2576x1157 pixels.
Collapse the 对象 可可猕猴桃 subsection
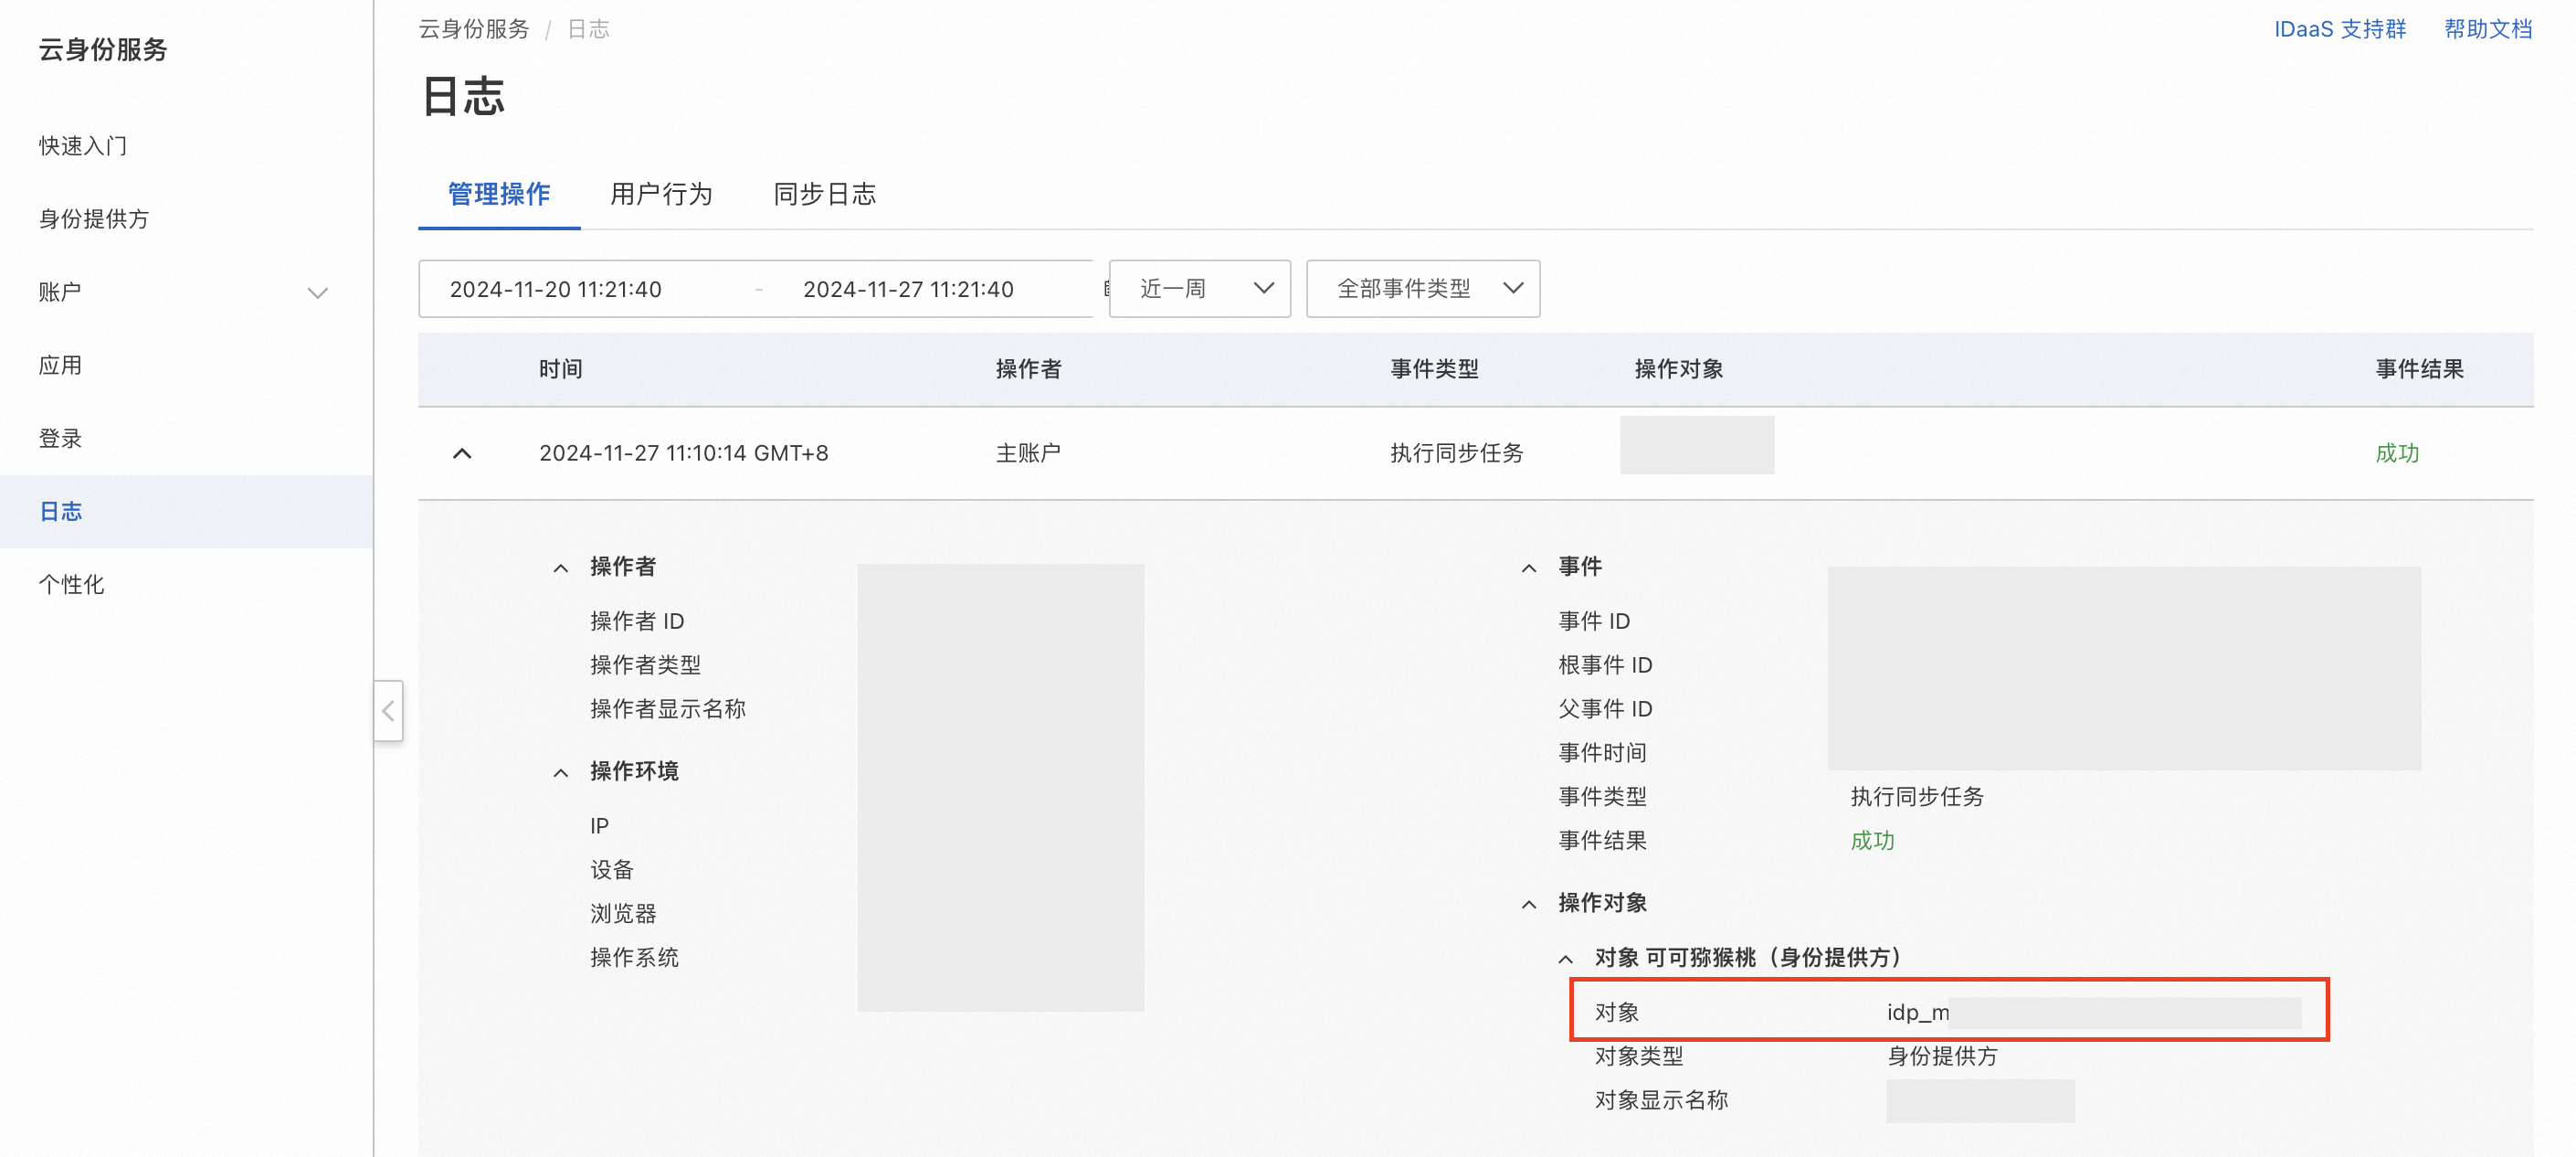point(1566,959)
